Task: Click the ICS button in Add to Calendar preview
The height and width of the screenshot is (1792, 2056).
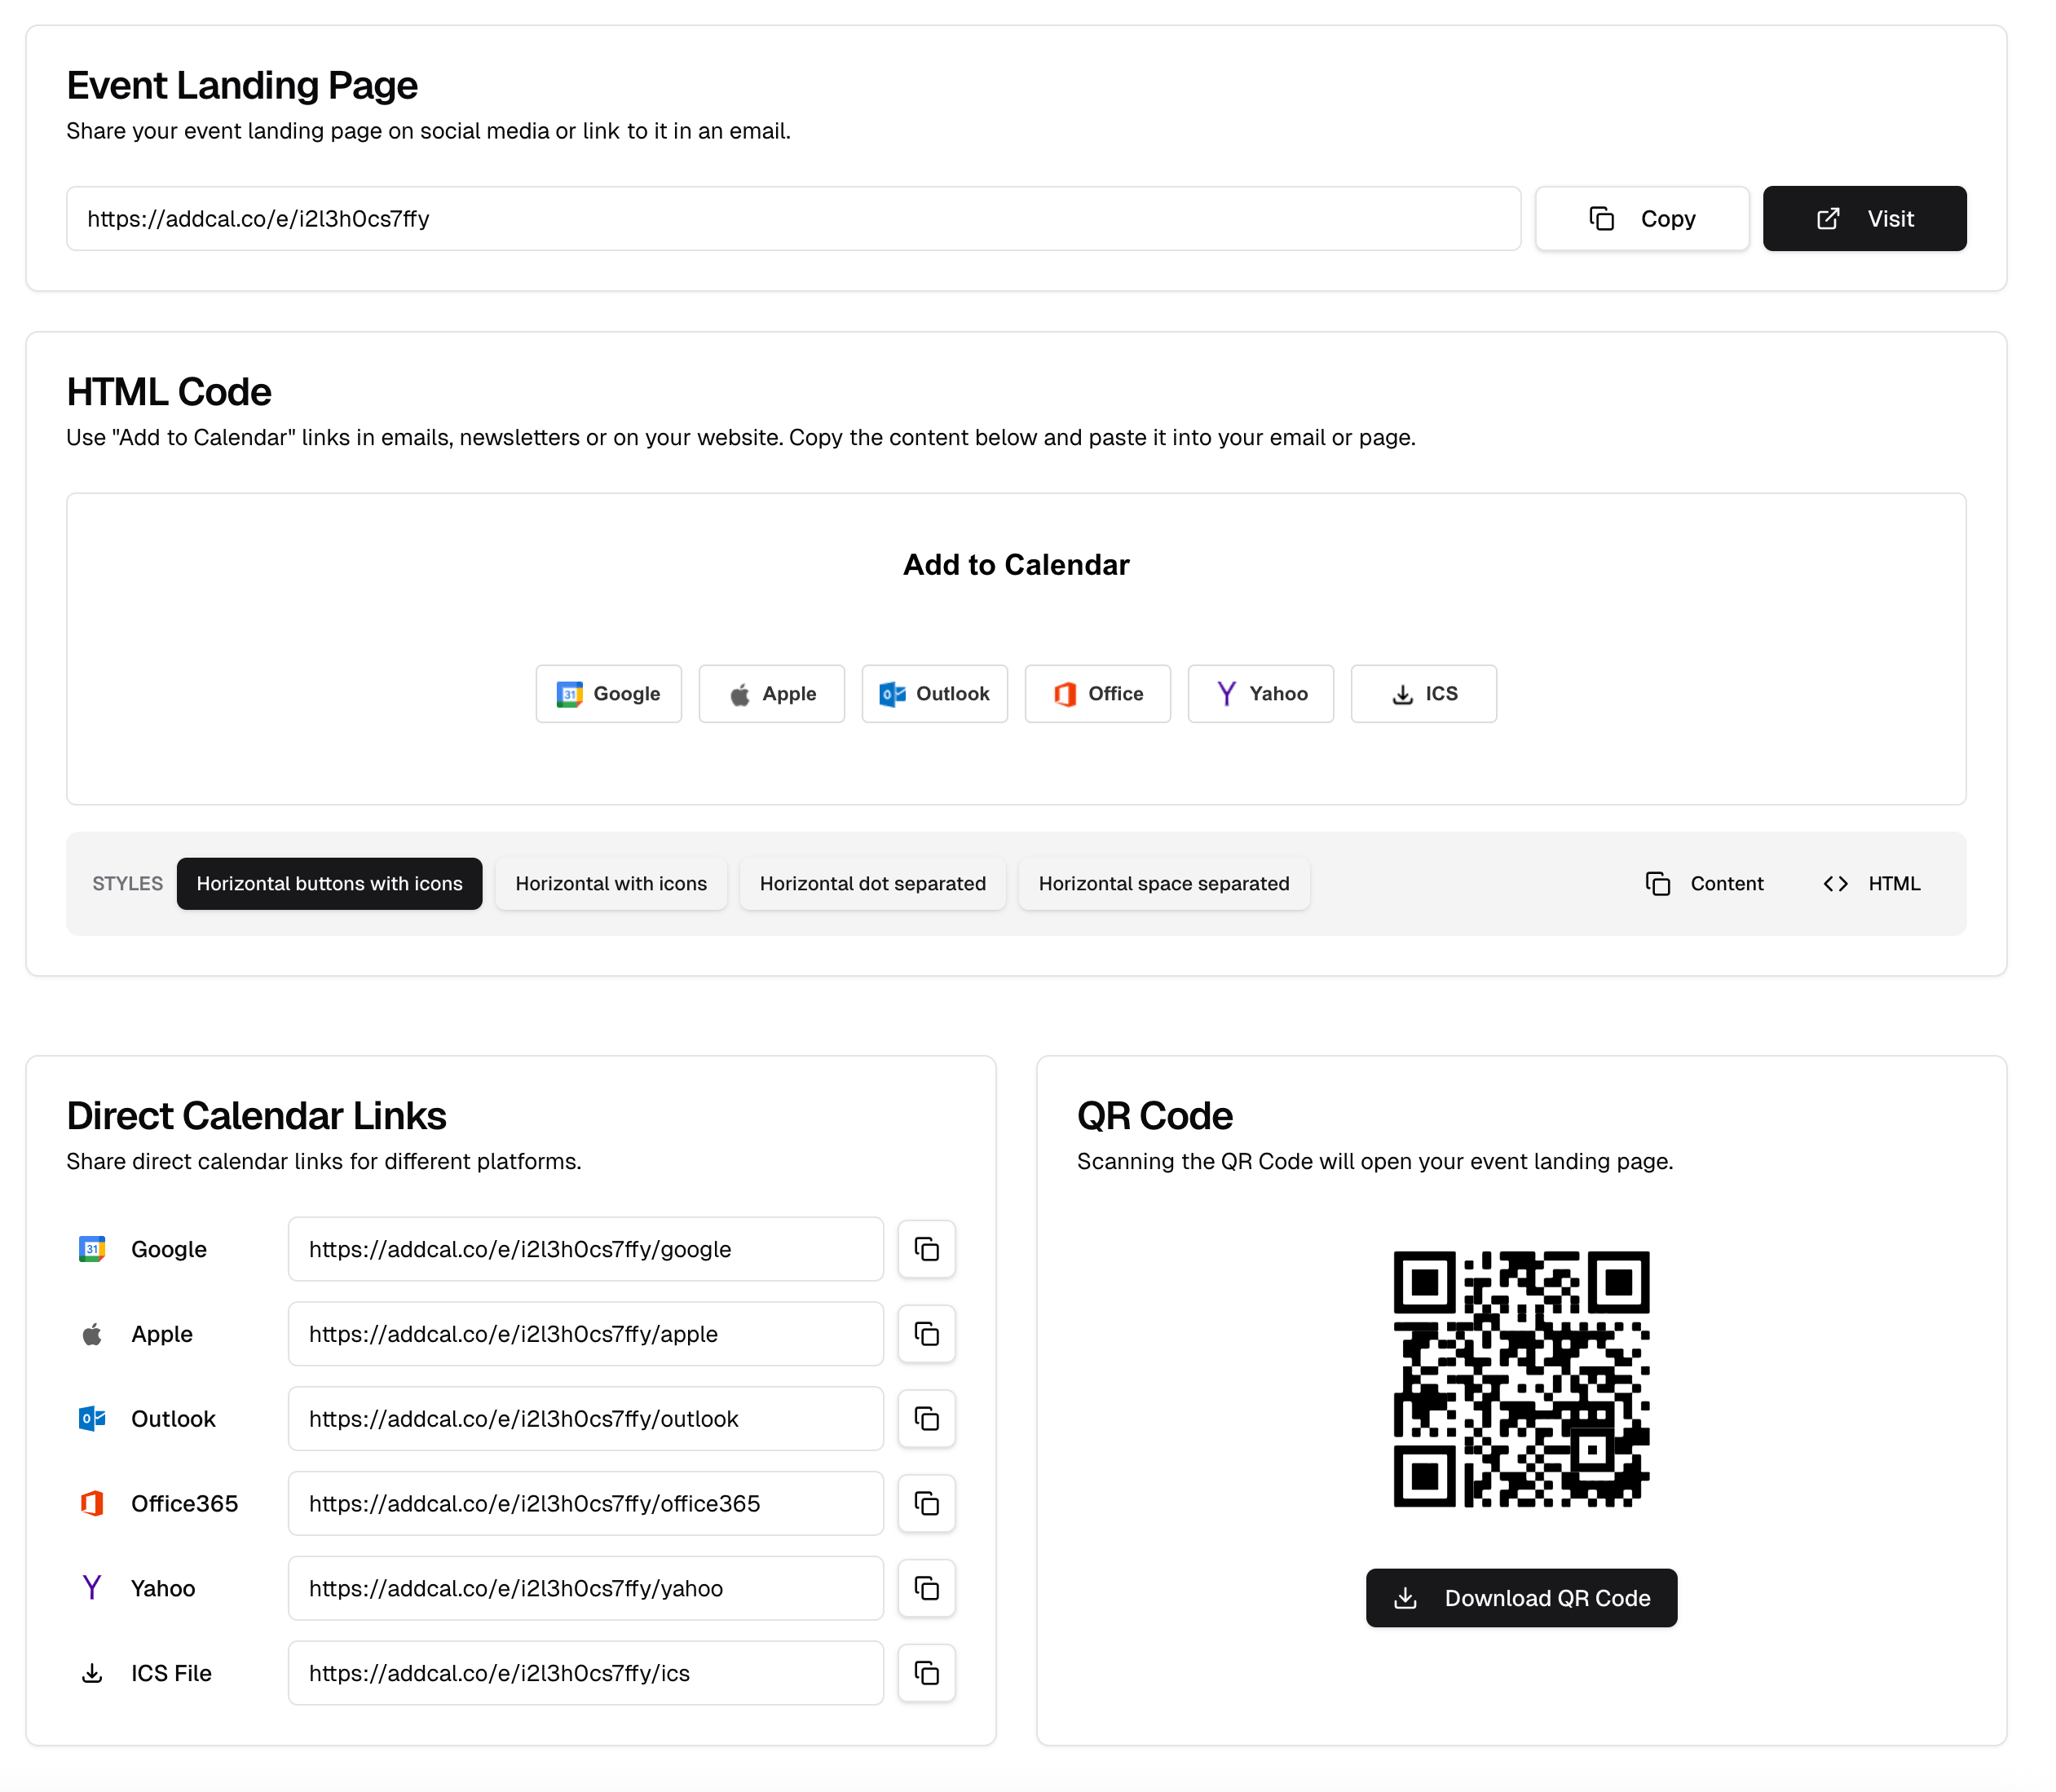Action: tap(1423, 693)
